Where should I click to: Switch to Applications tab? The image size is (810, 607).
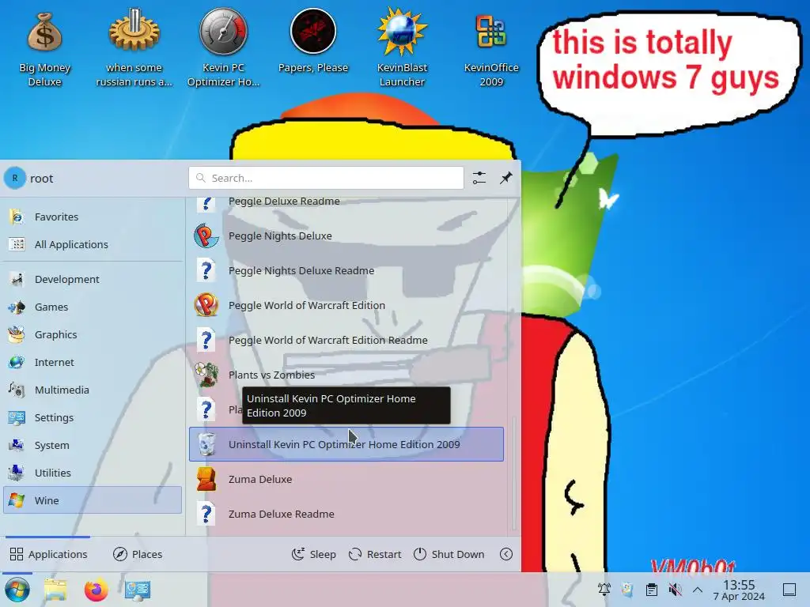point(48,554)
